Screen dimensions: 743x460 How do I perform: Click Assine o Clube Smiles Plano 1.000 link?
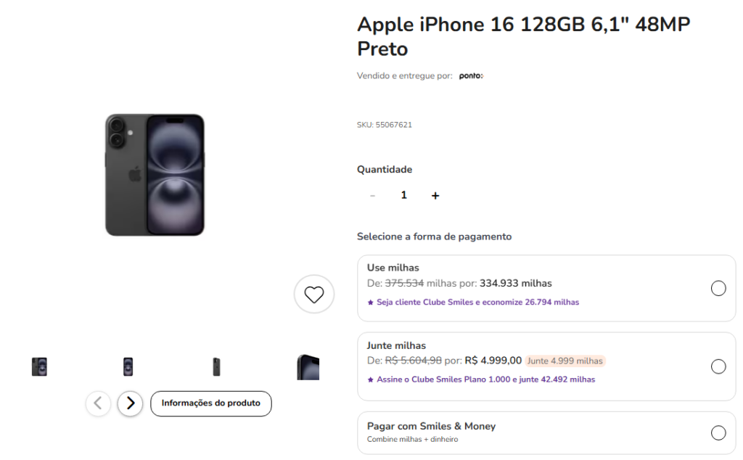(x=485, y=379)
